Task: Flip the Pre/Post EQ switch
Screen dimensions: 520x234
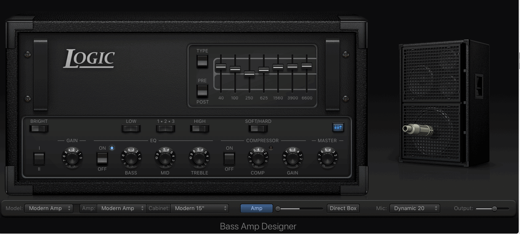Action: click(202, 91)
